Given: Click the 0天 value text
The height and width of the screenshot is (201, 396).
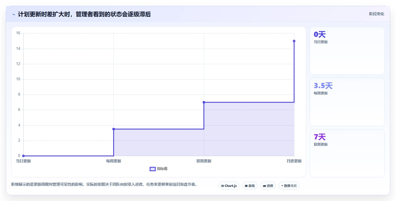Looking at the screenshot, I should point(320,35).
